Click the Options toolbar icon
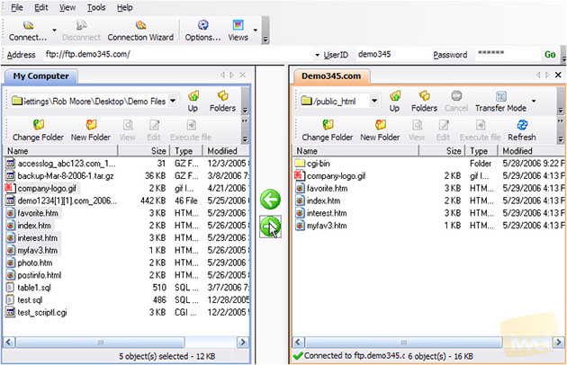Viewport: 567px width, 365px height. click(x=202, y=30)
